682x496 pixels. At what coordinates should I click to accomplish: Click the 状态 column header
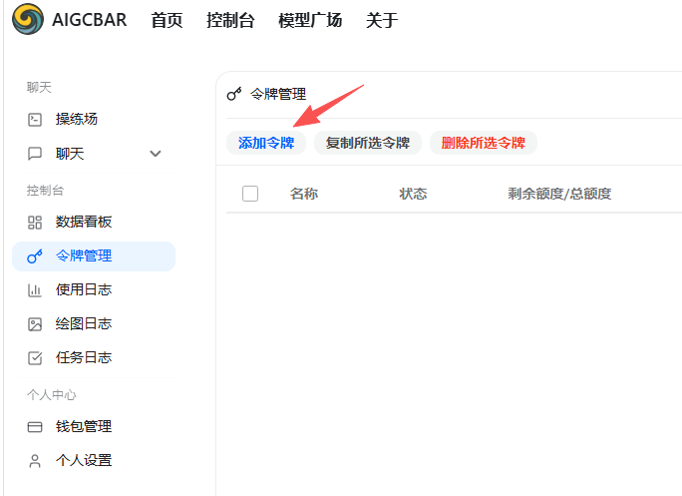[413, 194]
